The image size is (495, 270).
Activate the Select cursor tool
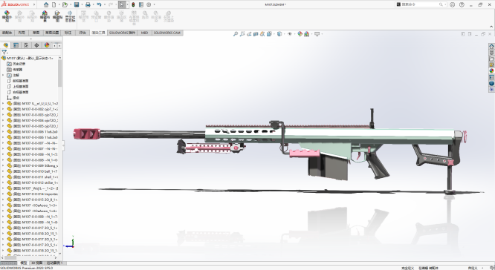[122, 4]
